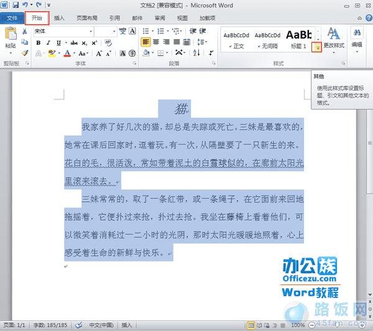Viewport: 373px width, 331px height.
Task: Click the Grow Font A icon
Action: tap(99, 53)
